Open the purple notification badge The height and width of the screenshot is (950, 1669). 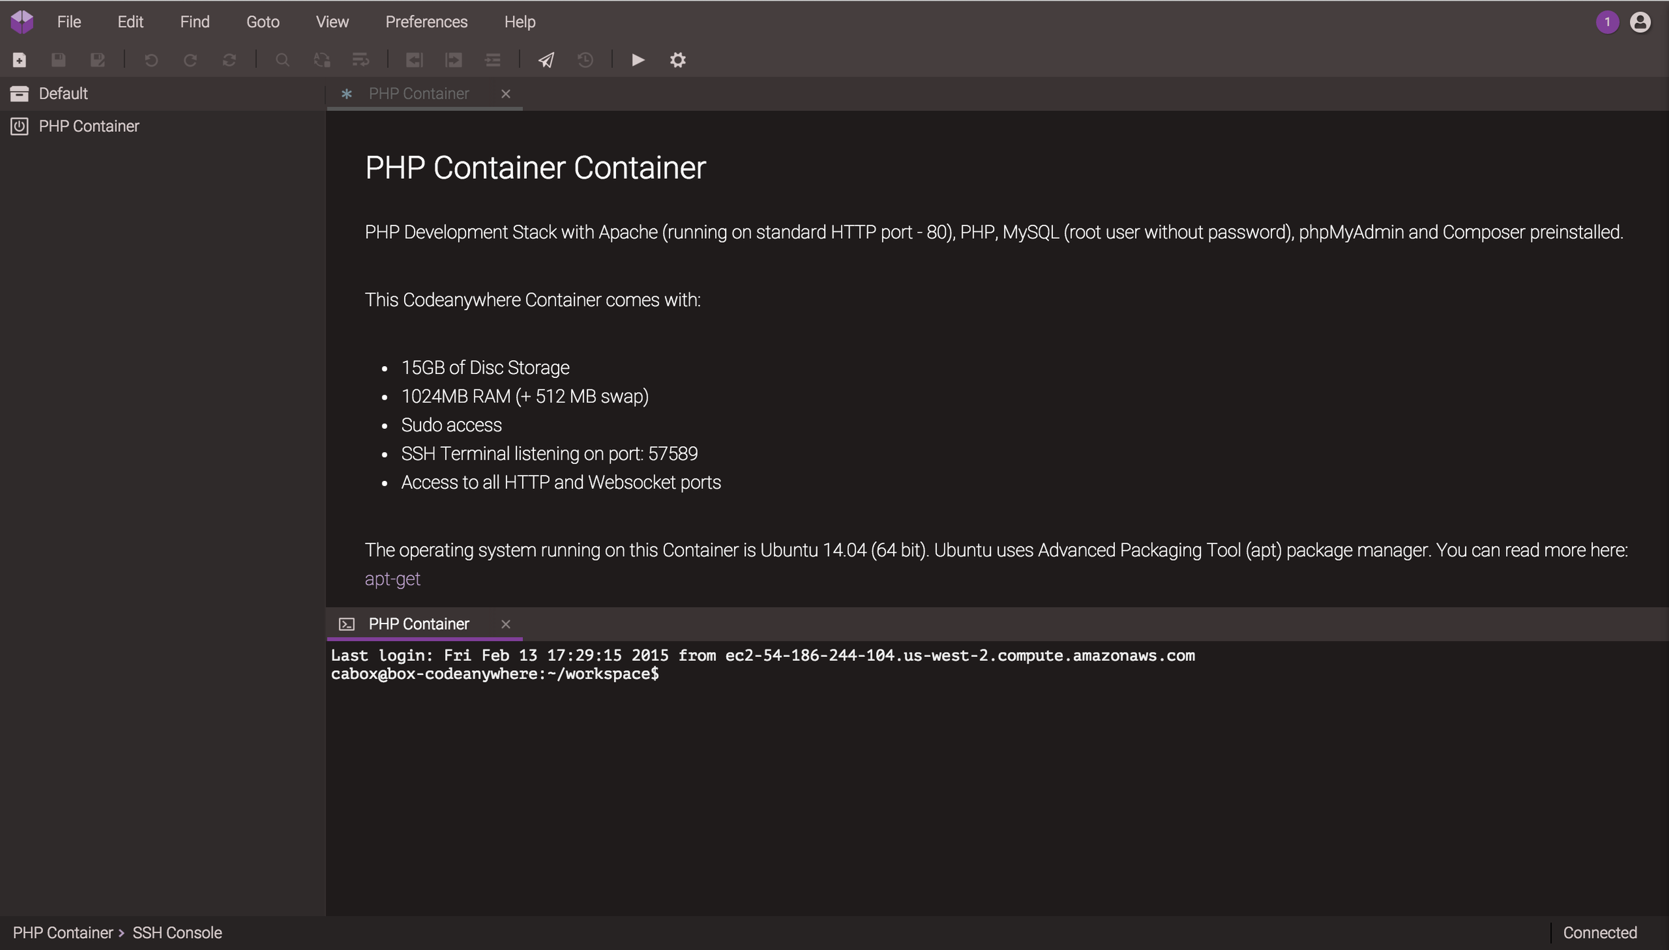[1607, 22]
